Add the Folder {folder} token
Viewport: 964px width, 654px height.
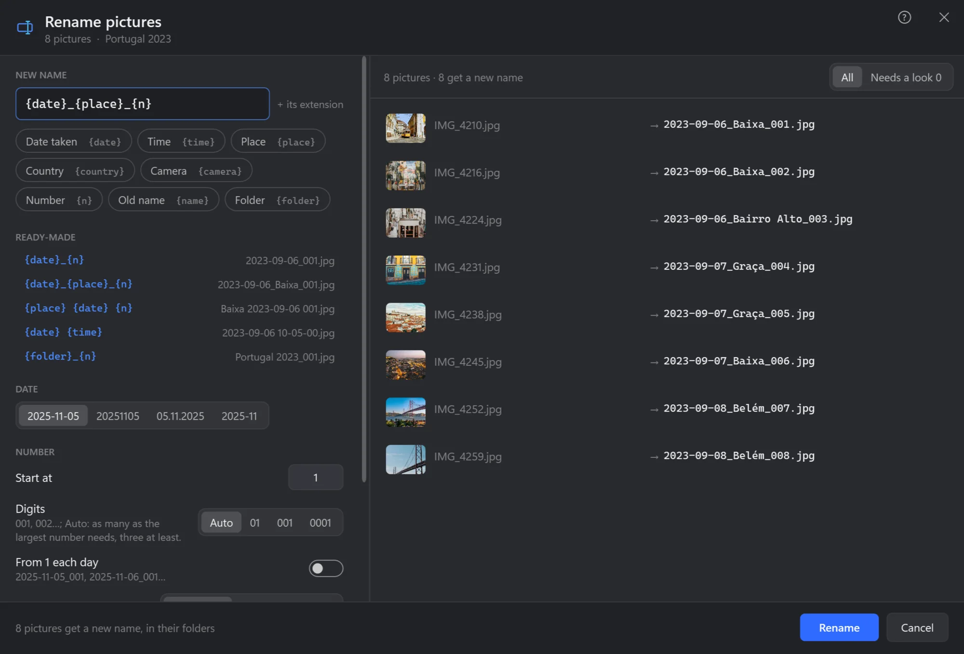point(277,200)
